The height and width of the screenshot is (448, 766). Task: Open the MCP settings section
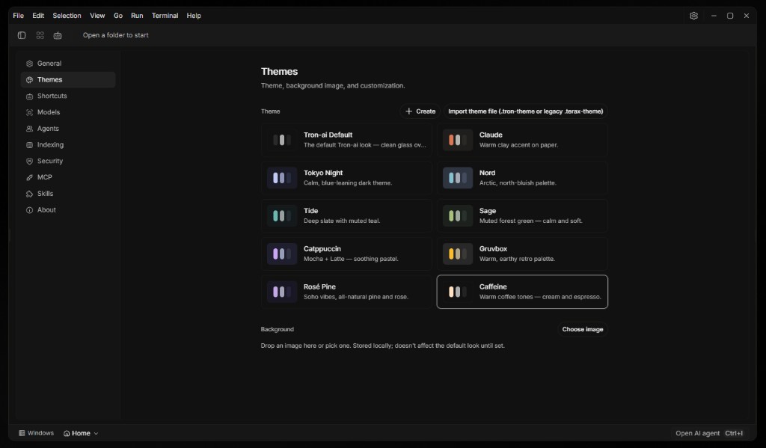click(x=68, y=177)
